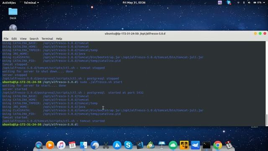This screenshot has width=268, height=151.
Task: Click the purple tray indicator in top bar
Action: (x=220, y=3)
